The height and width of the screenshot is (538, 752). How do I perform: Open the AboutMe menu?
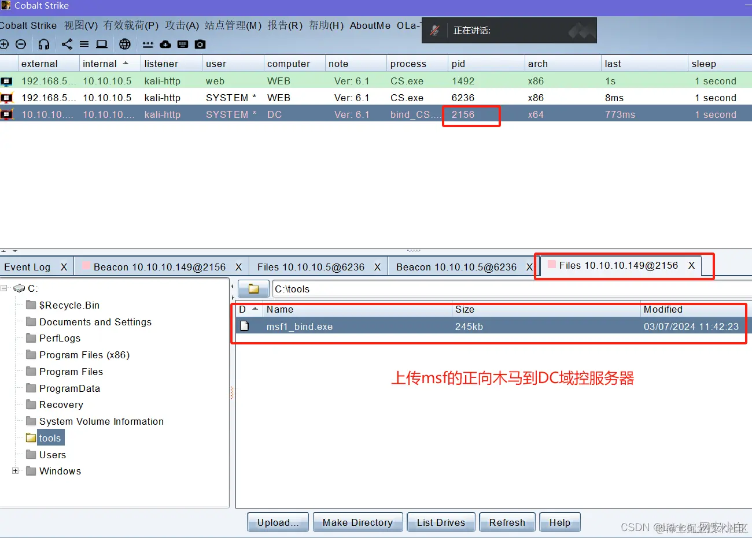tap(370, 25)
